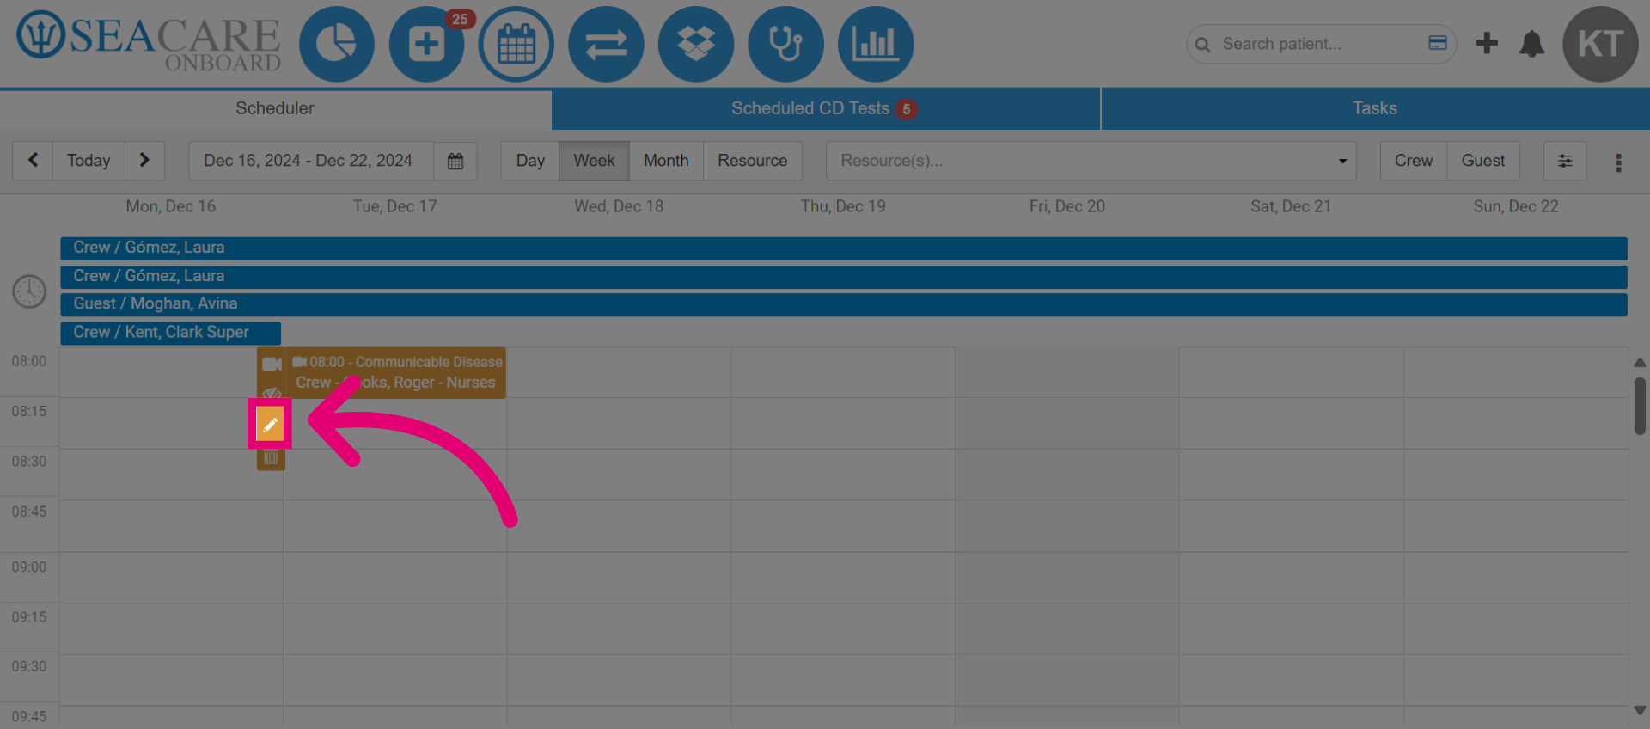Go to next week arrow

[x=144, y=161]
